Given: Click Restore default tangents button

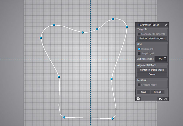Looking at the screenshot, I should [x=152, y=38].
